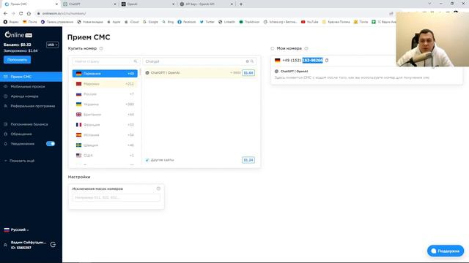
Task: Expand Показать ещё in sidebar
Action: (19, 161)
